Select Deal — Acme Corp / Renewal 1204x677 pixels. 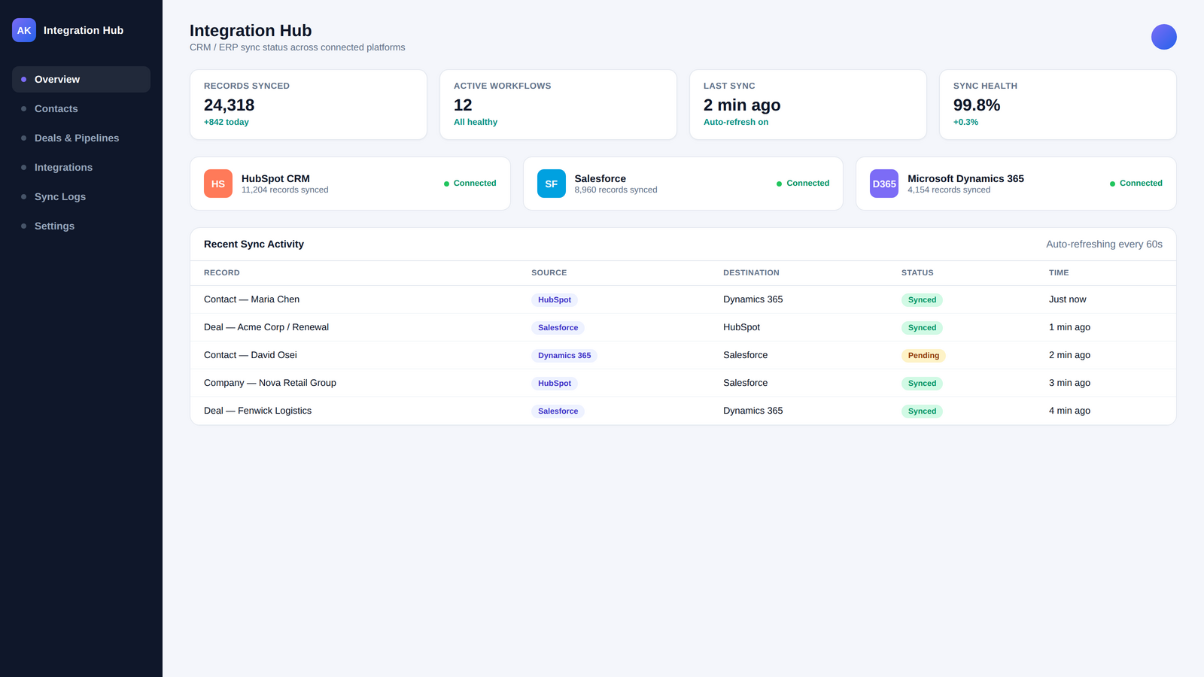click(266, 327)
